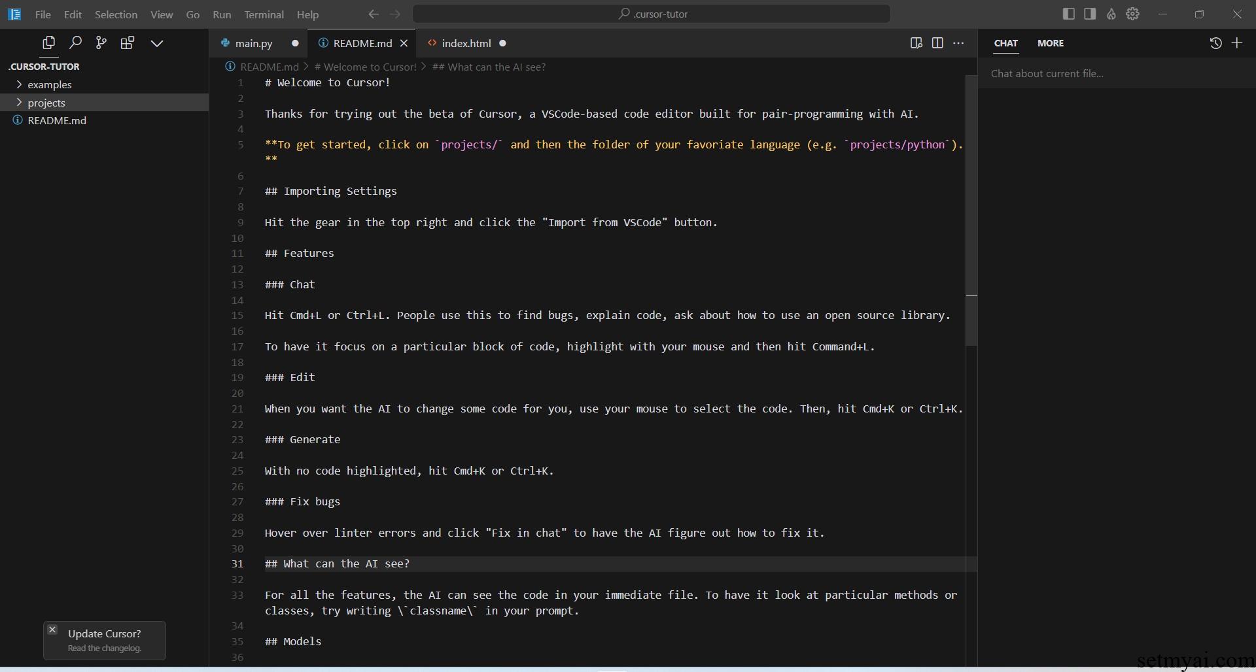Click the 'Chat about current file...' input

click(1117, 73)
